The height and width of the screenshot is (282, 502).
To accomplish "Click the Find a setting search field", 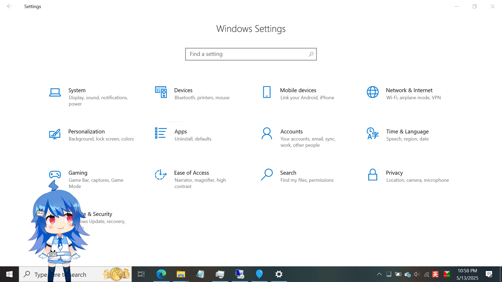I will click(251, 54).
